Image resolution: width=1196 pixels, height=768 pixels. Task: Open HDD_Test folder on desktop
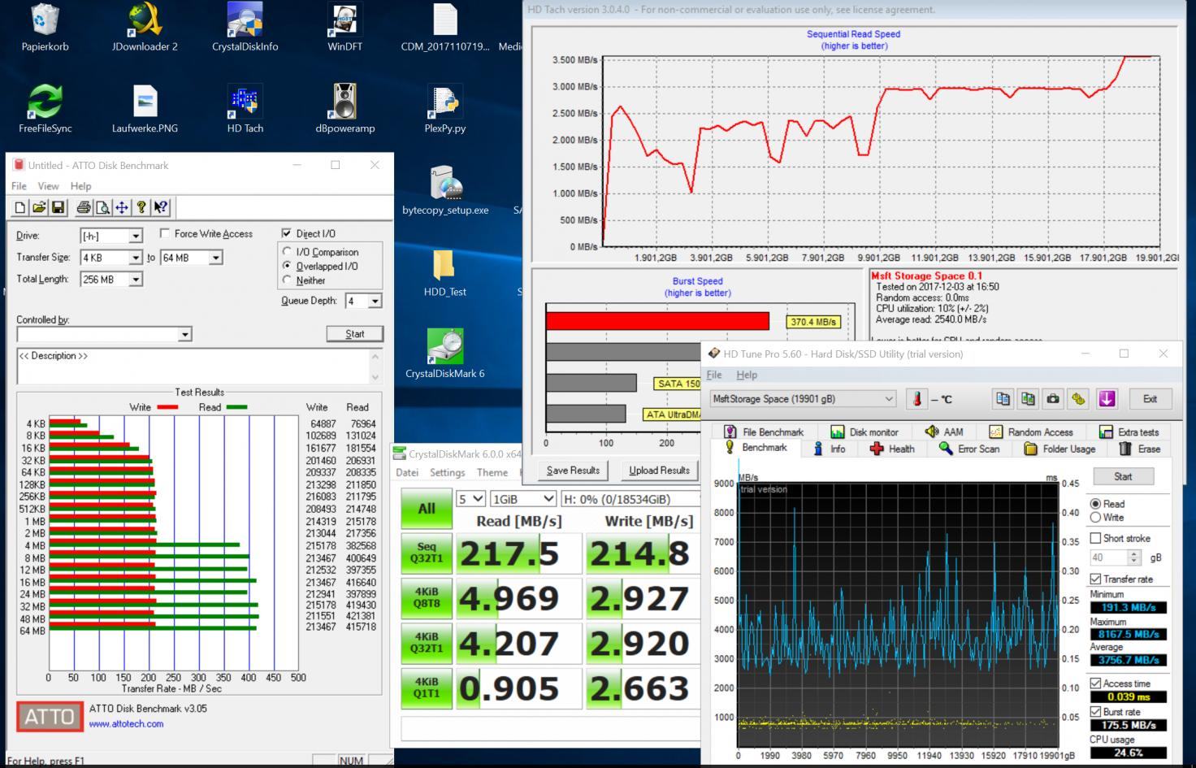[x=444, y=273]
